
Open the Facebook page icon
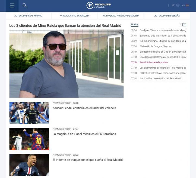click(x=168, y=5)
